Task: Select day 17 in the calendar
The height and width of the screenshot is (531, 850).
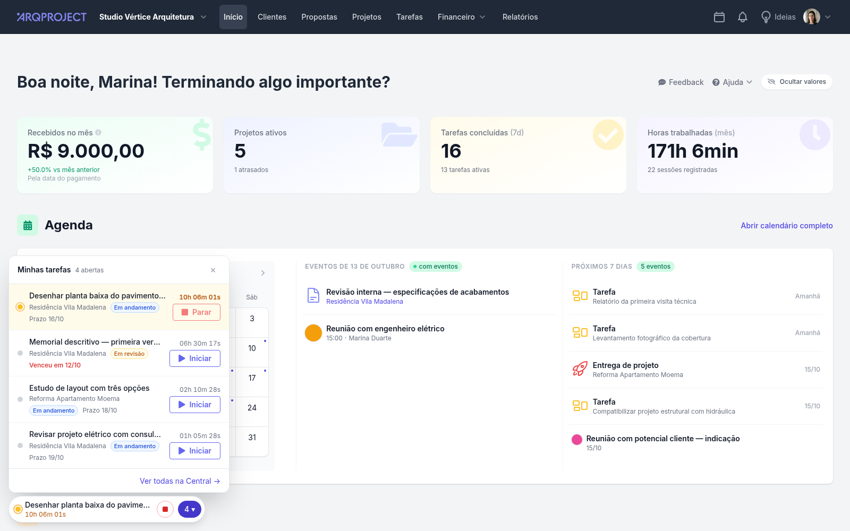Action: [x=252, y=378]
